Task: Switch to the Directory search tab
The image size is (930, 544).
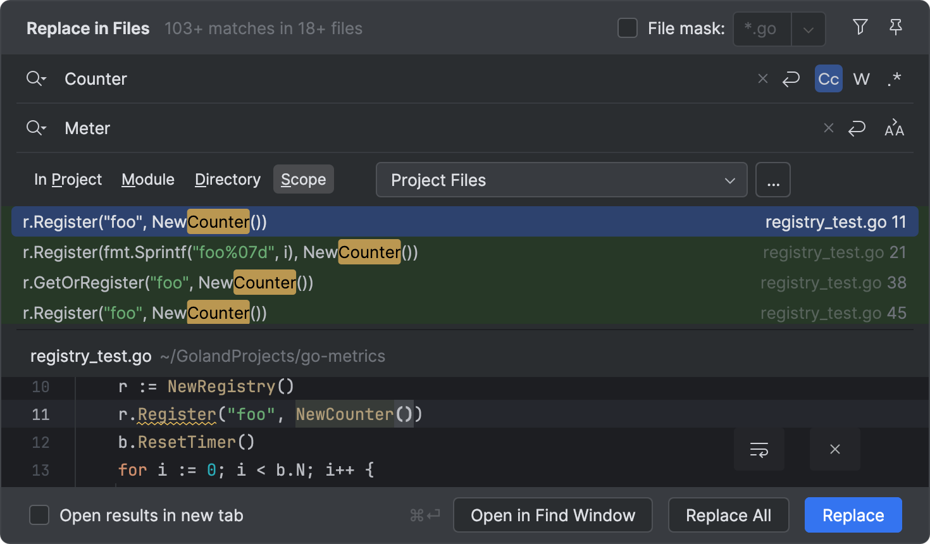Action: (x=227, y=179)
